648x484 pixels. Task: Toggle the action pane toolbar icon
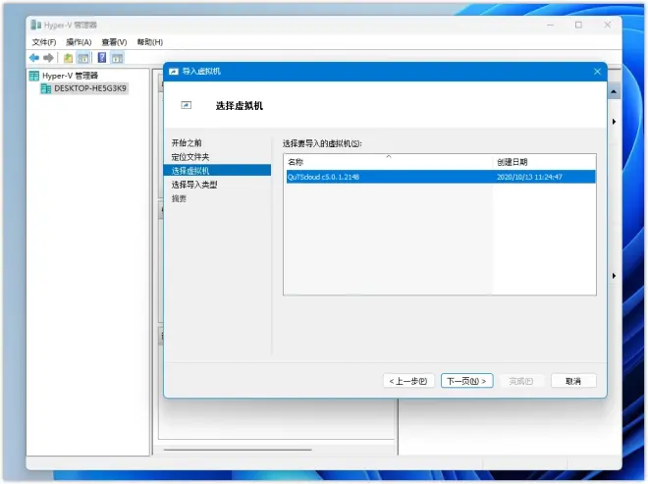[x=118, y=58]
